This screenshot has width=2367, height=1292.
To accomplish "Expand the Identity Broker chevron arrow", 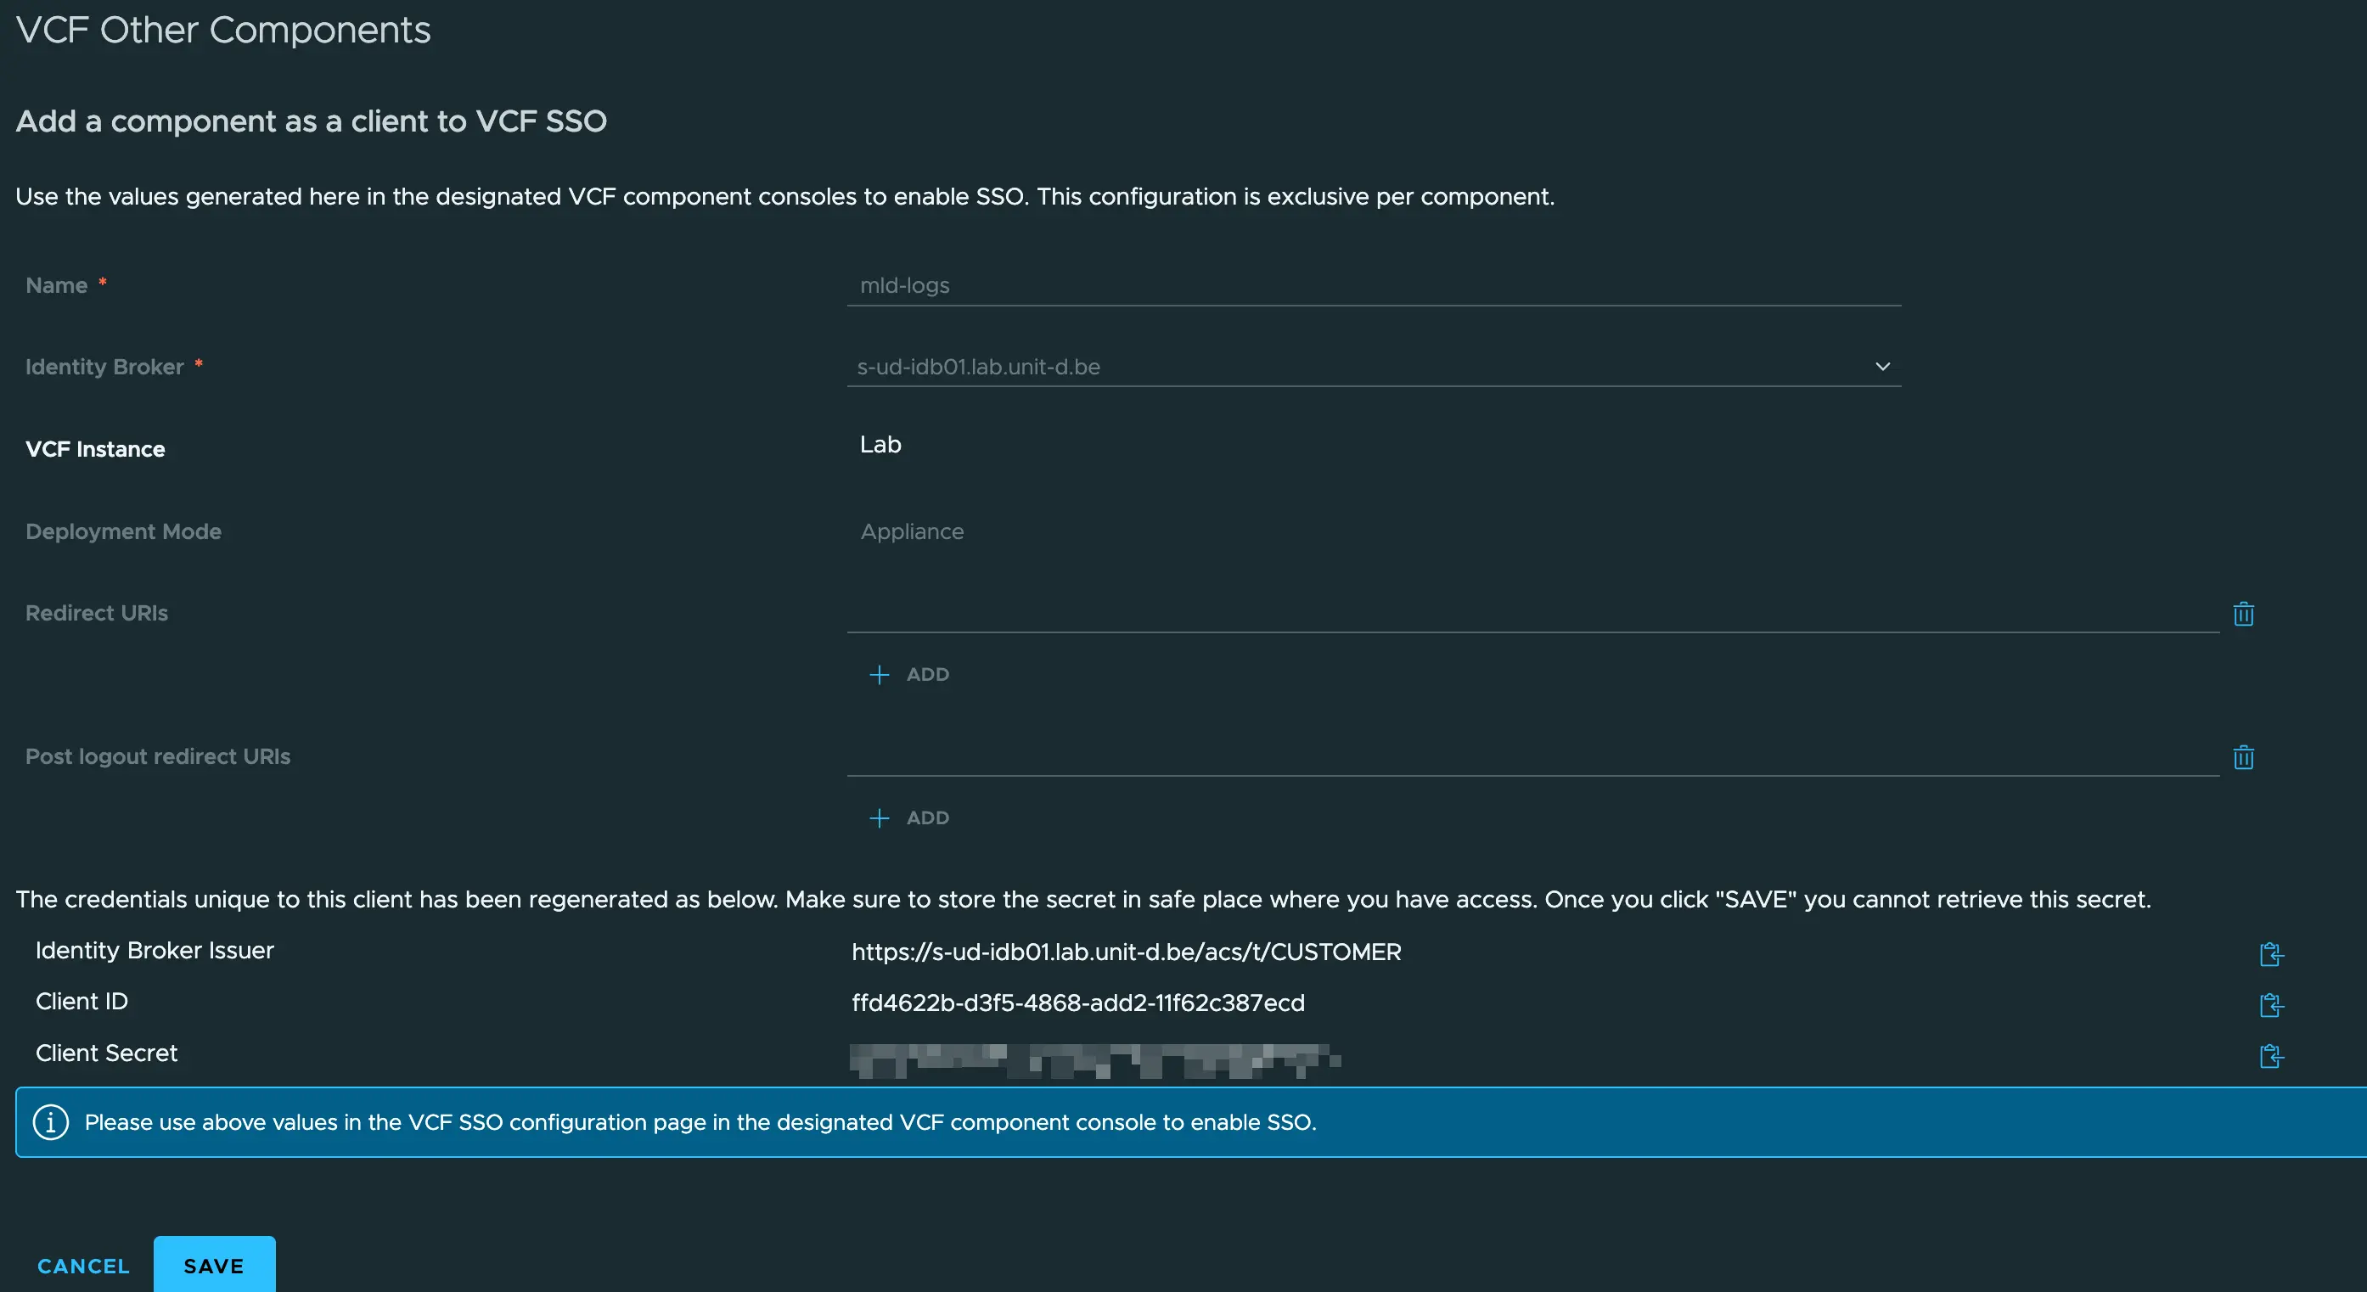I will tap(1882, 366).
